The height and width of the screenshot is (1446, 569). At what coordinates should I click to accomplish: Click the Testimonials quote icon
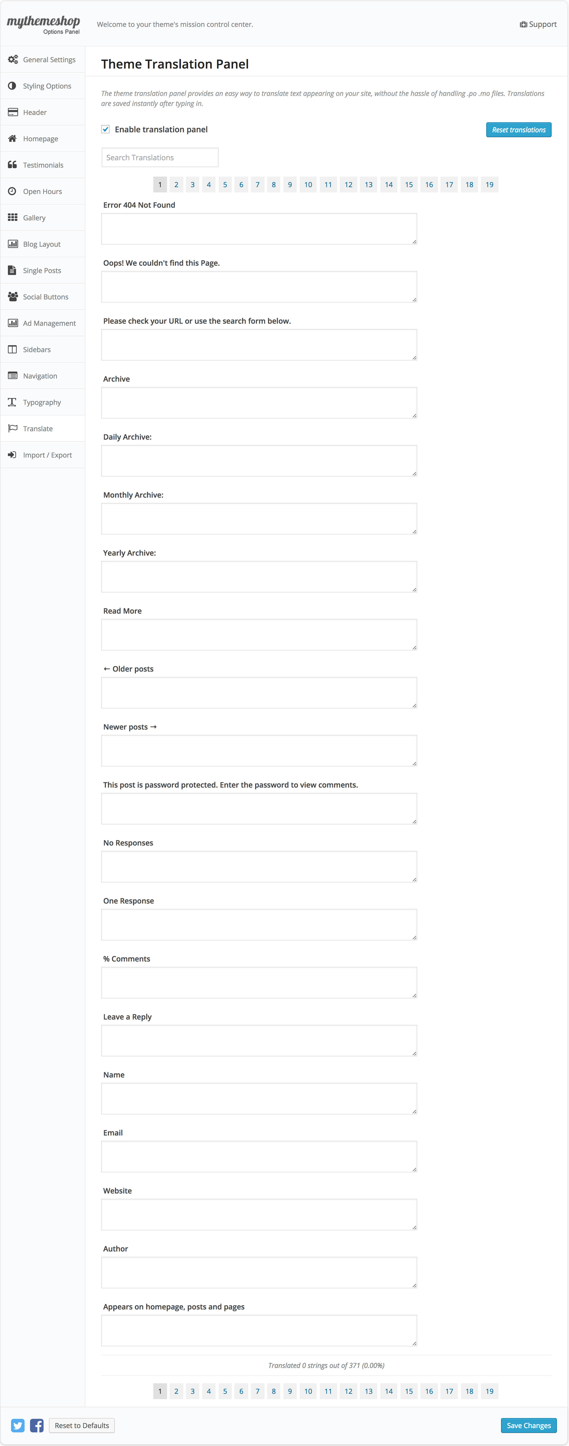click(12, 165)
